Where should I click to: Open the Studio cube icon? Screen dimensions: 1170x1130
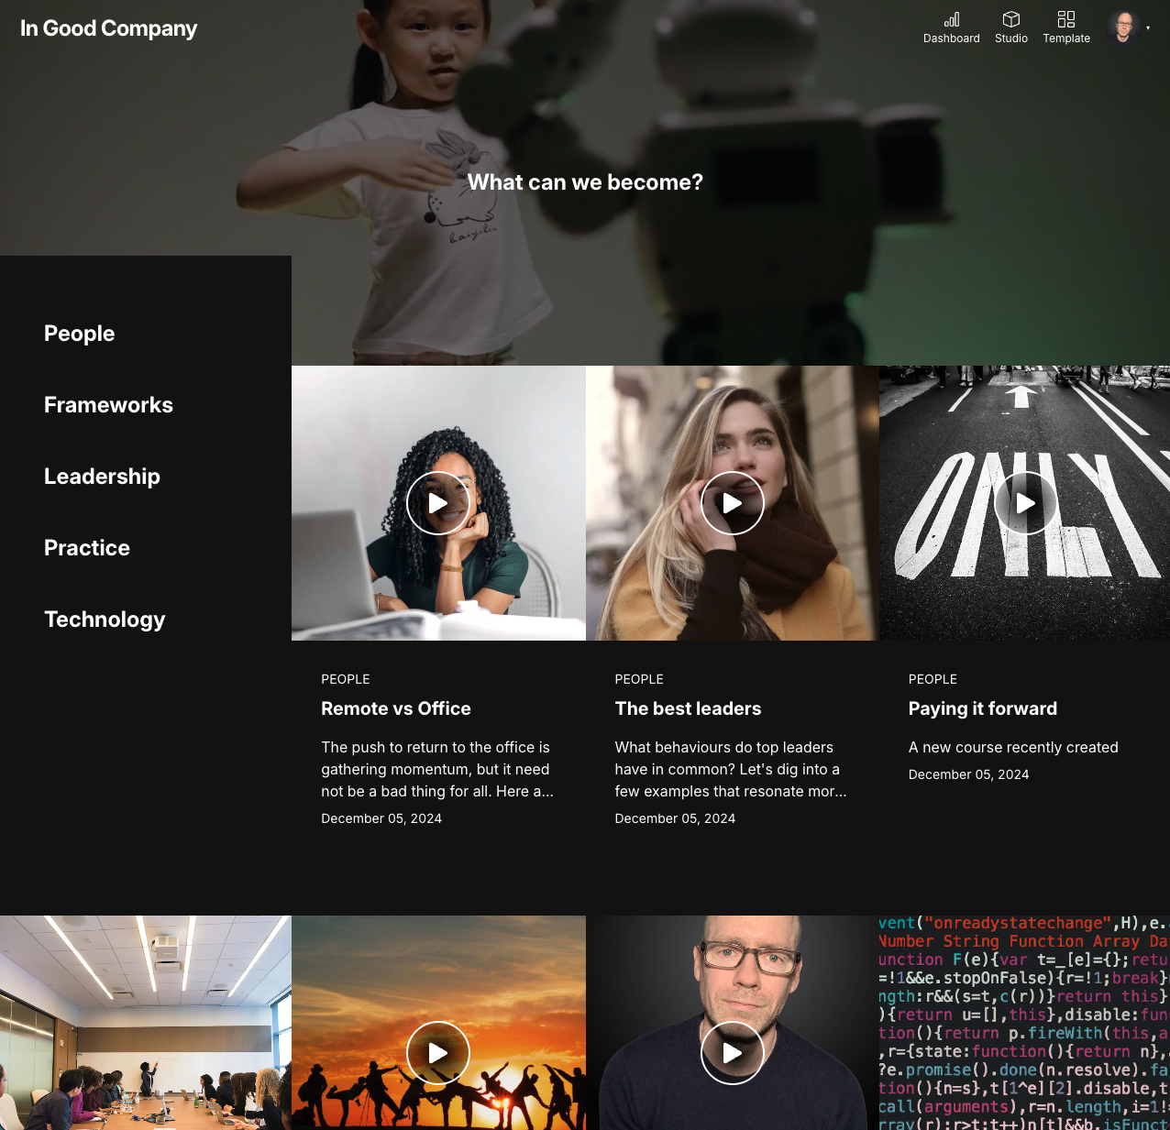click(x=1010, y=20)
